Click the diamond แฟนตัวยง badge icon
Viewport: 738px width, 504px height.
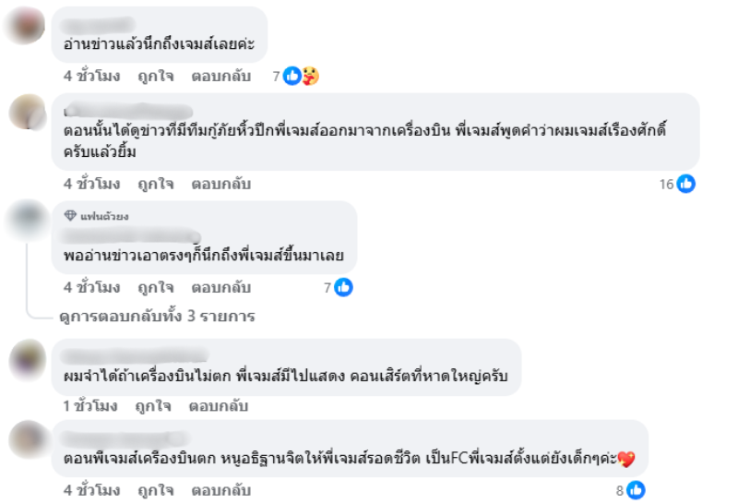(x=71, y=216)
